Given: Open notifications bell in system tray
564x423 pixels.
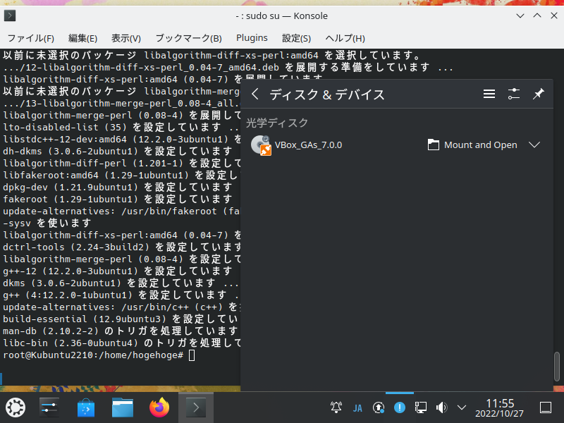Looking at the screenshot, I should pyautogui.click(x=336, y=407).
